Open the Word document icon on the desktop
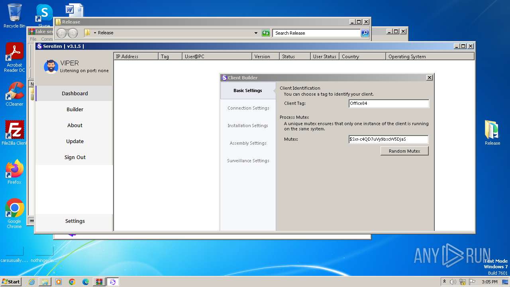Viewport: 510px width, 287px height. tap(75, 10)
